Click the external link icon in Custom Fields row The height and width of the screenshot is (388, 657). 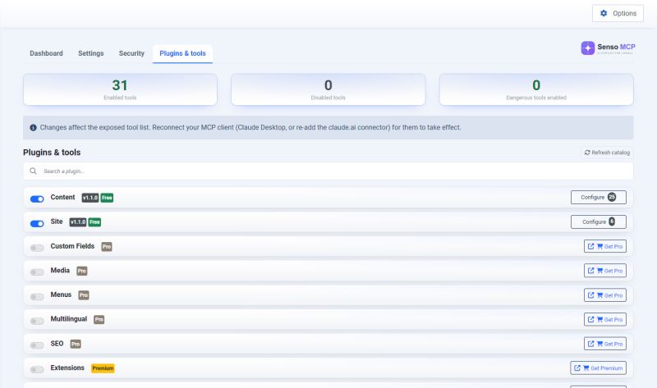click(590, 247)
